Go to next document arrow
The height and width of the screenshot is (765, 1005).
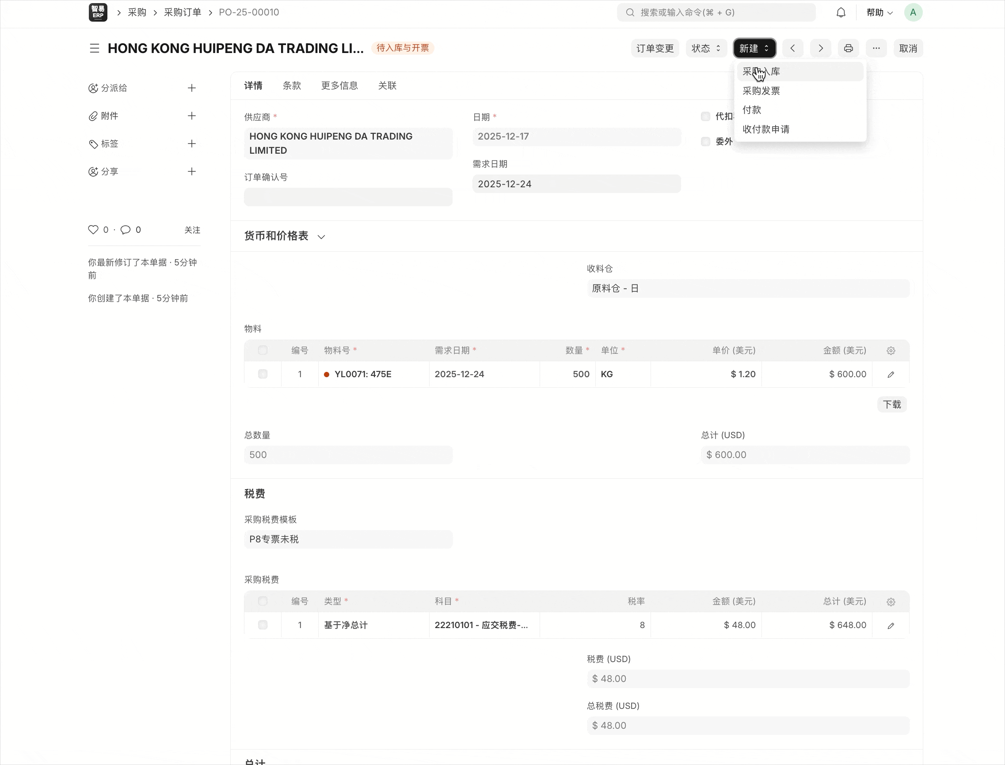click(x=821, y=48)
